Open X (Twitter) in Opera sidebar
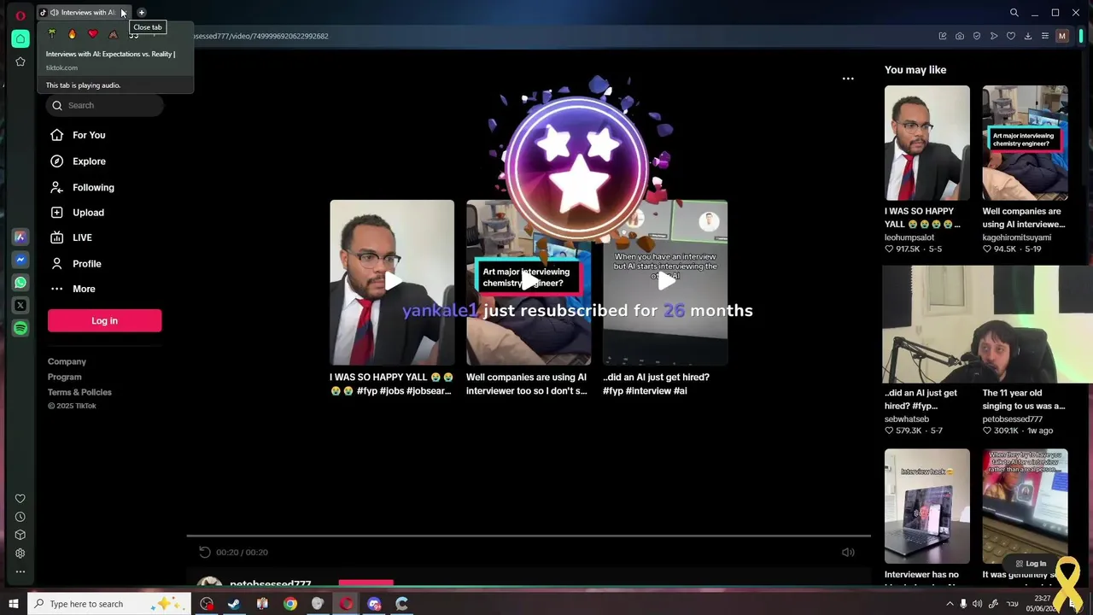 pos(20,305)
